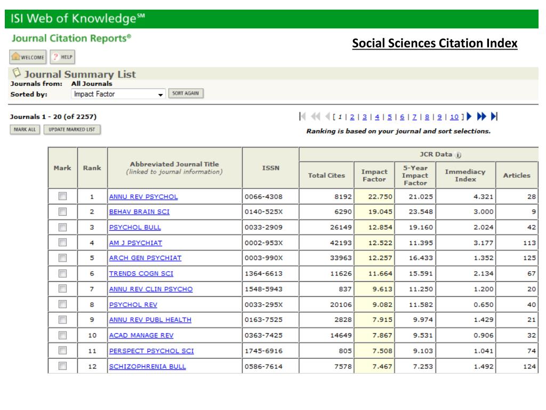Tick checkbox for BEHAV BRAIN SCI
Viewport: 546px width, 410px height.
click(63, 211)
